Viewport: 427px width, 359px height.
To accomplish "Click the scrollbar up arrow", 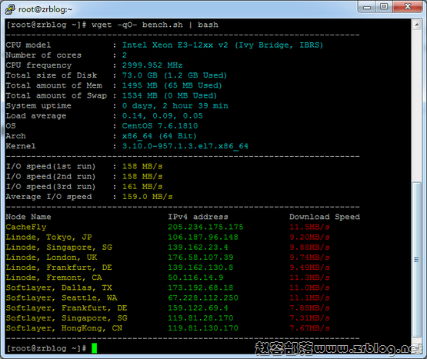I will click(x=417, y=25).
